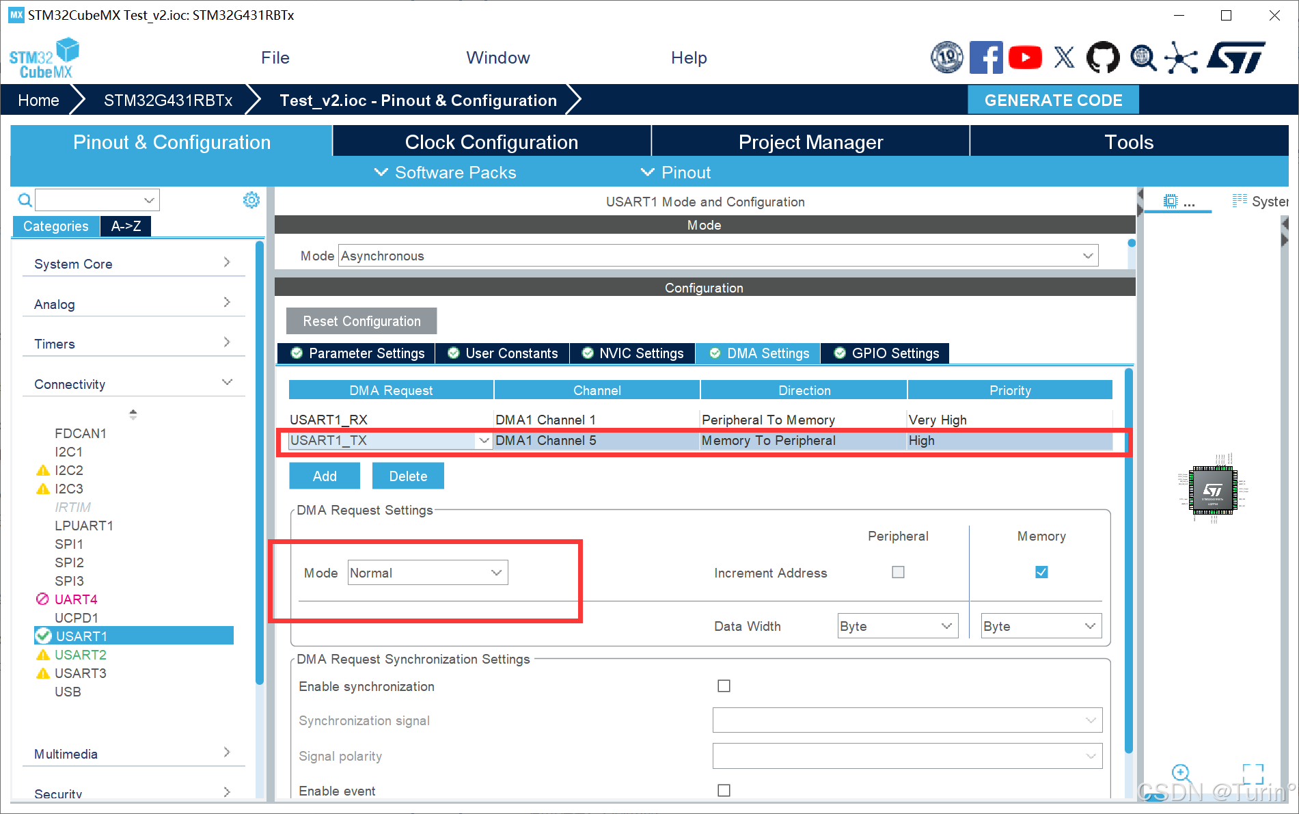Open Parameter Settings tab
The width and height of the screenshot is (1299, 814).
pos(356,353)
